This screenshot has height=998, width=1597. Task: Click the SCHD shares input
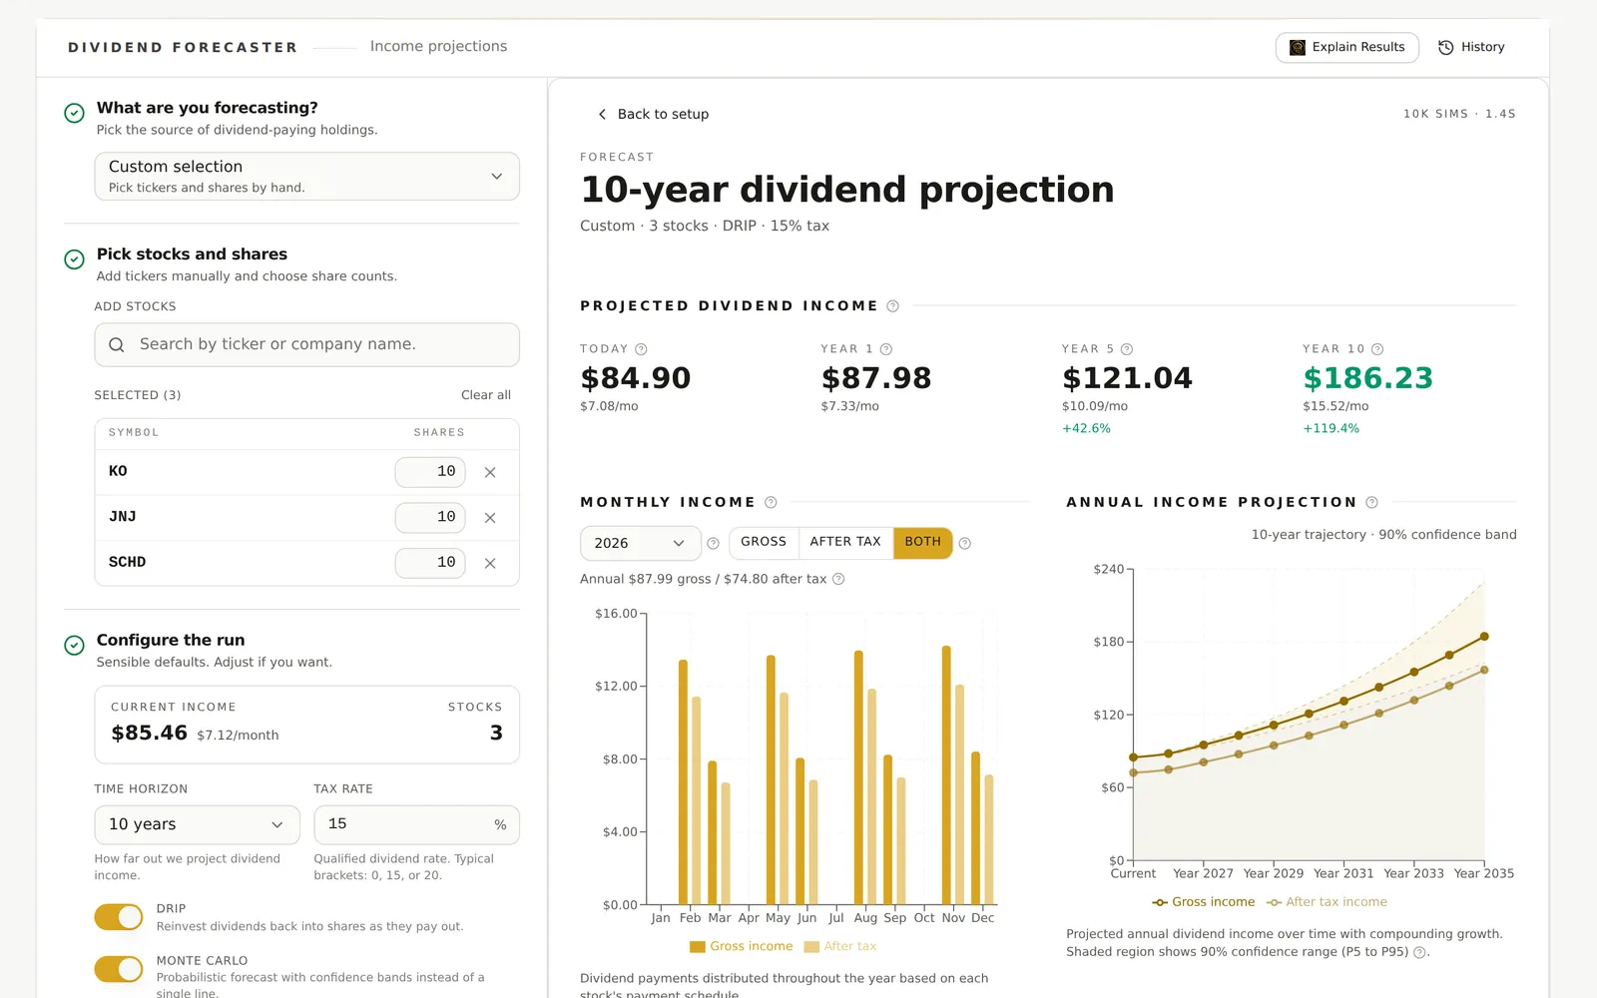(430, 563)
